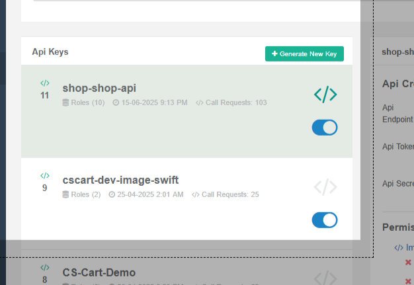
Task: Click the key number 9
Action: click(x=44, y=188)
